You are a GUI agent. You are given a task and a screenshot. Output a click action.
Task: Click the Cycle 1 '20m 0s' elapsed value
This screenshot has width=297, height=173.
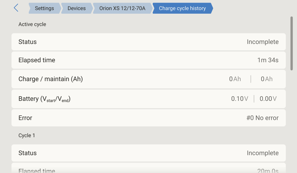(x=268, y=171)
